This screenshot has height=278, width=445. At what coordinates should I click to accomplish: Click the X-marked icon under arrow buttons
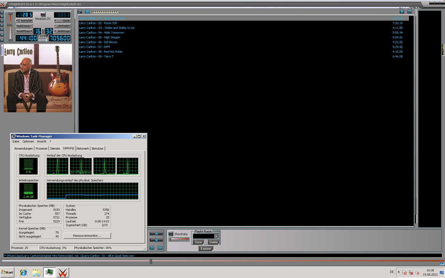tap(160, 248)
